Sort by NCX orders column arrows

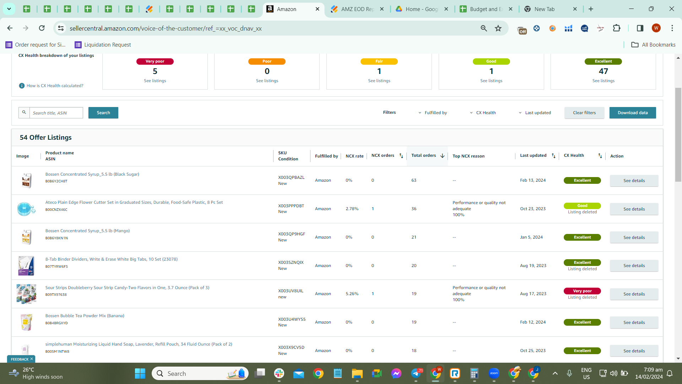401,156
